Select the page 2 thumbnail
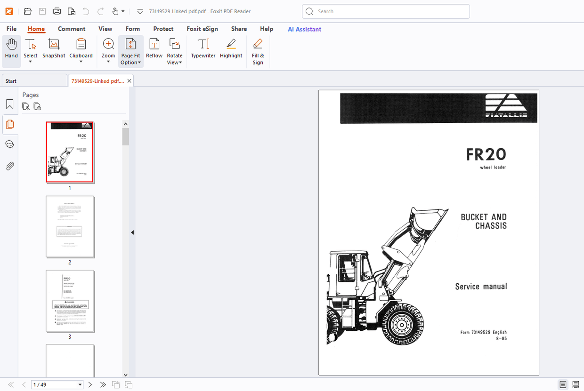 70,227
